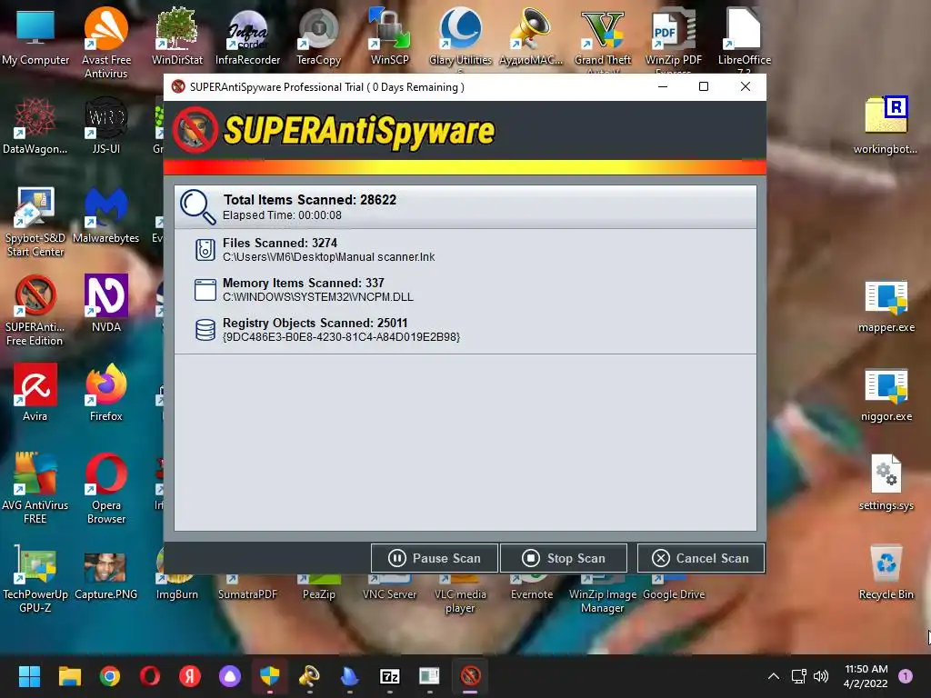This screenshot has width=931, height=698.
Task: Select the 'Total Items Scanned: 28622' text
Action: 309,200
